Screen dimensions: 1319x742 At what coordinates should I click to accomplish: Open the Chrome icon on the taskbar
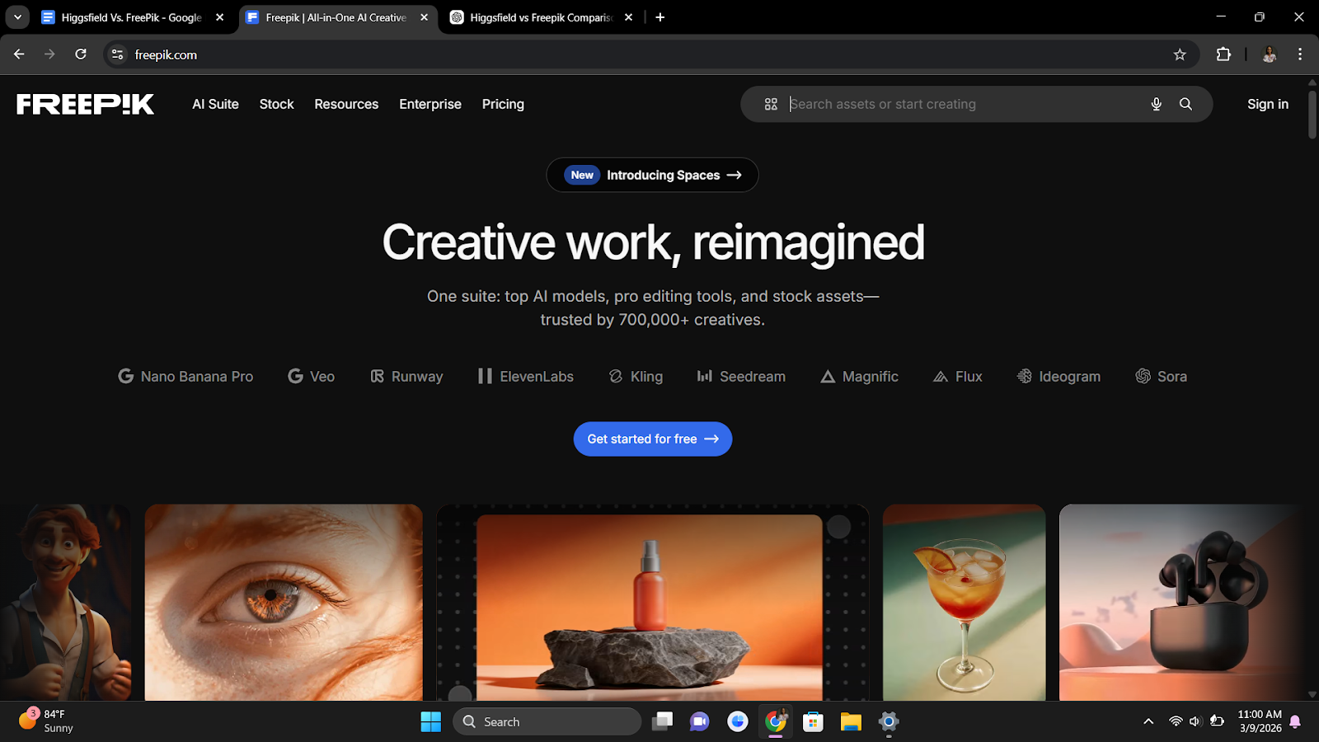[776, 722]
